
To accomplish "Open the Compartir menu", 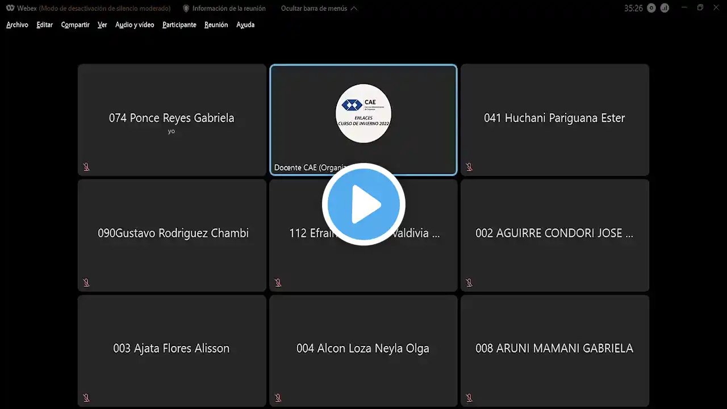I will click(x=75, y=25).
